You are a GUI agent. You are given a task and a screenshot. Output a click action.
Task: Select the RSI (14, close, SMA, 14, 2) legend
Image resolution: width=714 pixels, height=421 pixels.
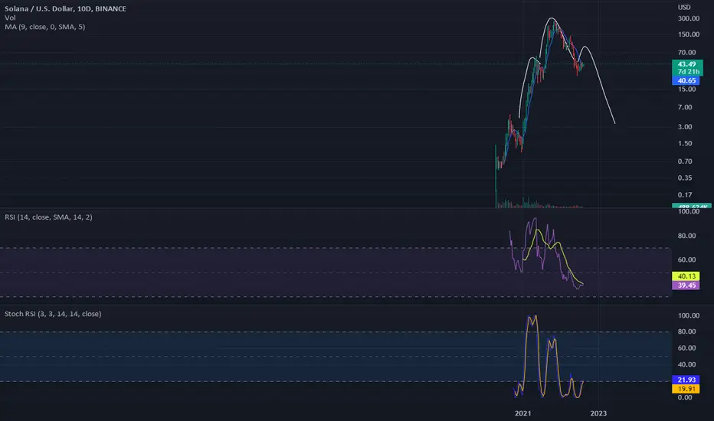(x=48, y=217)
